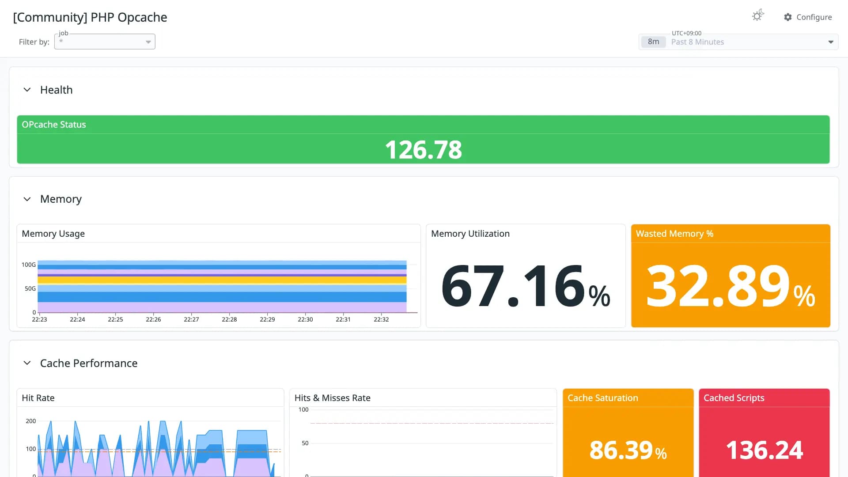Click the 32.89% wasted memory value
Viewport: 848px width, 477px height.
(731, 286)
